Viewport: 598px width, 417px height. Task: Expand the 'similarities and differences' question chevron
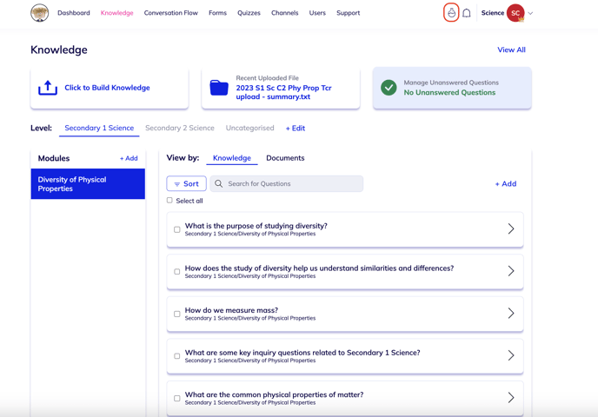pos(511,271)
